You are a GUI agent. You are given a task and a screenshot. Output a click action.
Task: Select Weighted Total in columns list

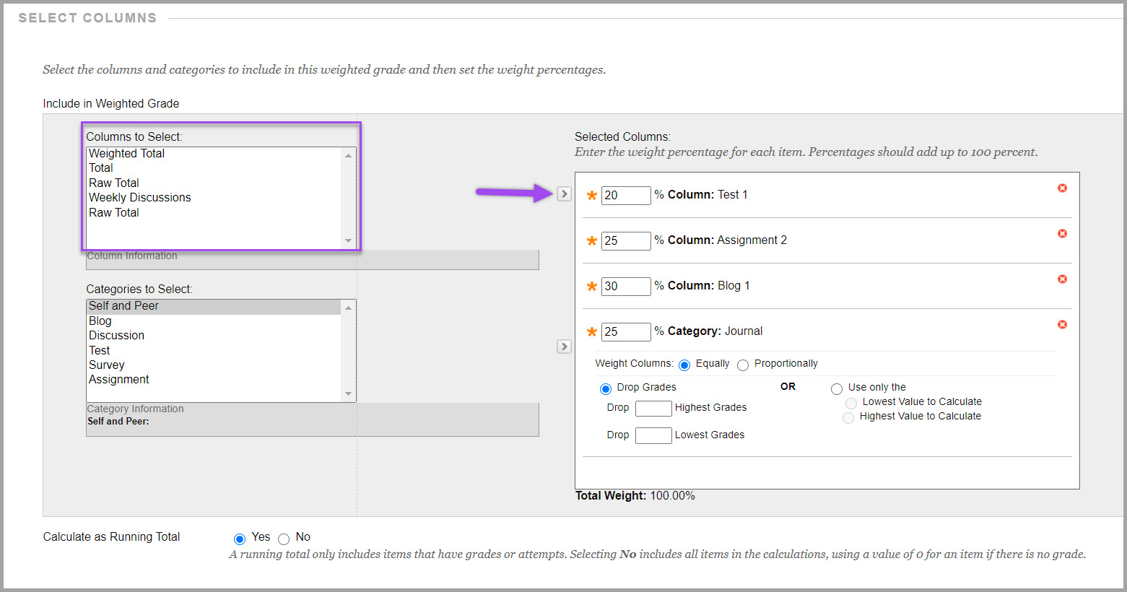[x=127, y=154]
